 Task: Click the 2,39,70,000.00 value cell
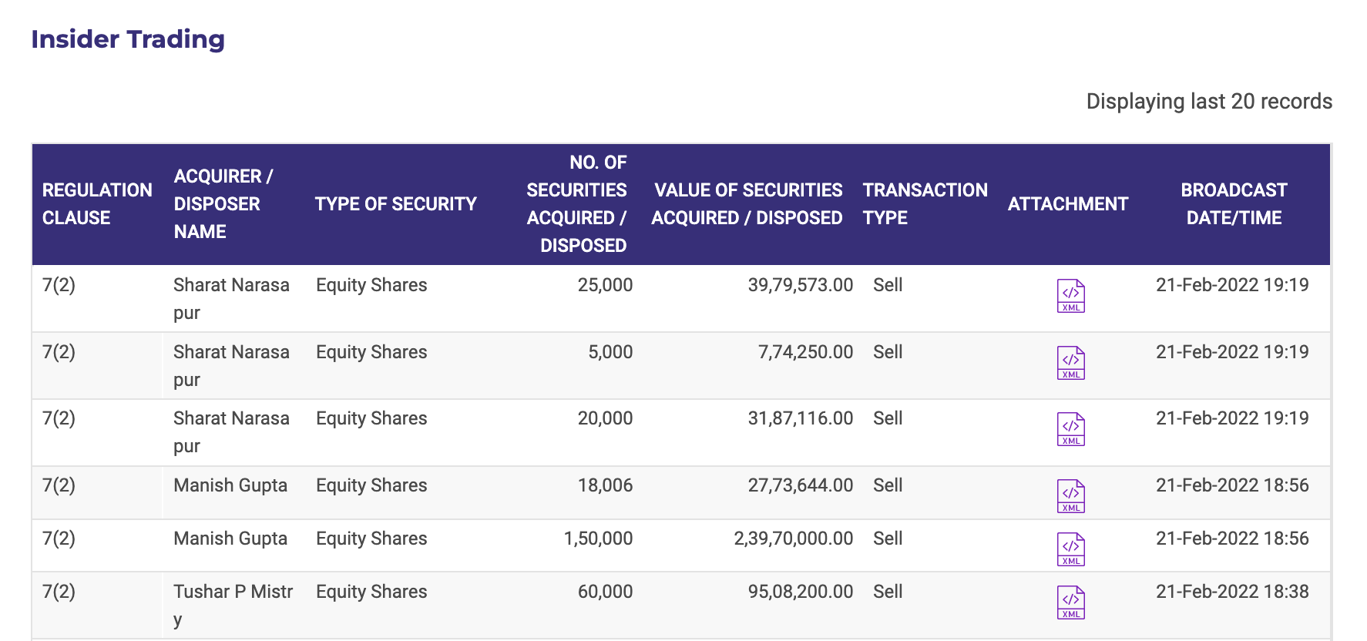coord(793,539)
